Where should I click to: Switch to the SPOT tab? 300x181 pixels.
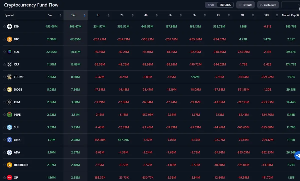click(211, 5)
